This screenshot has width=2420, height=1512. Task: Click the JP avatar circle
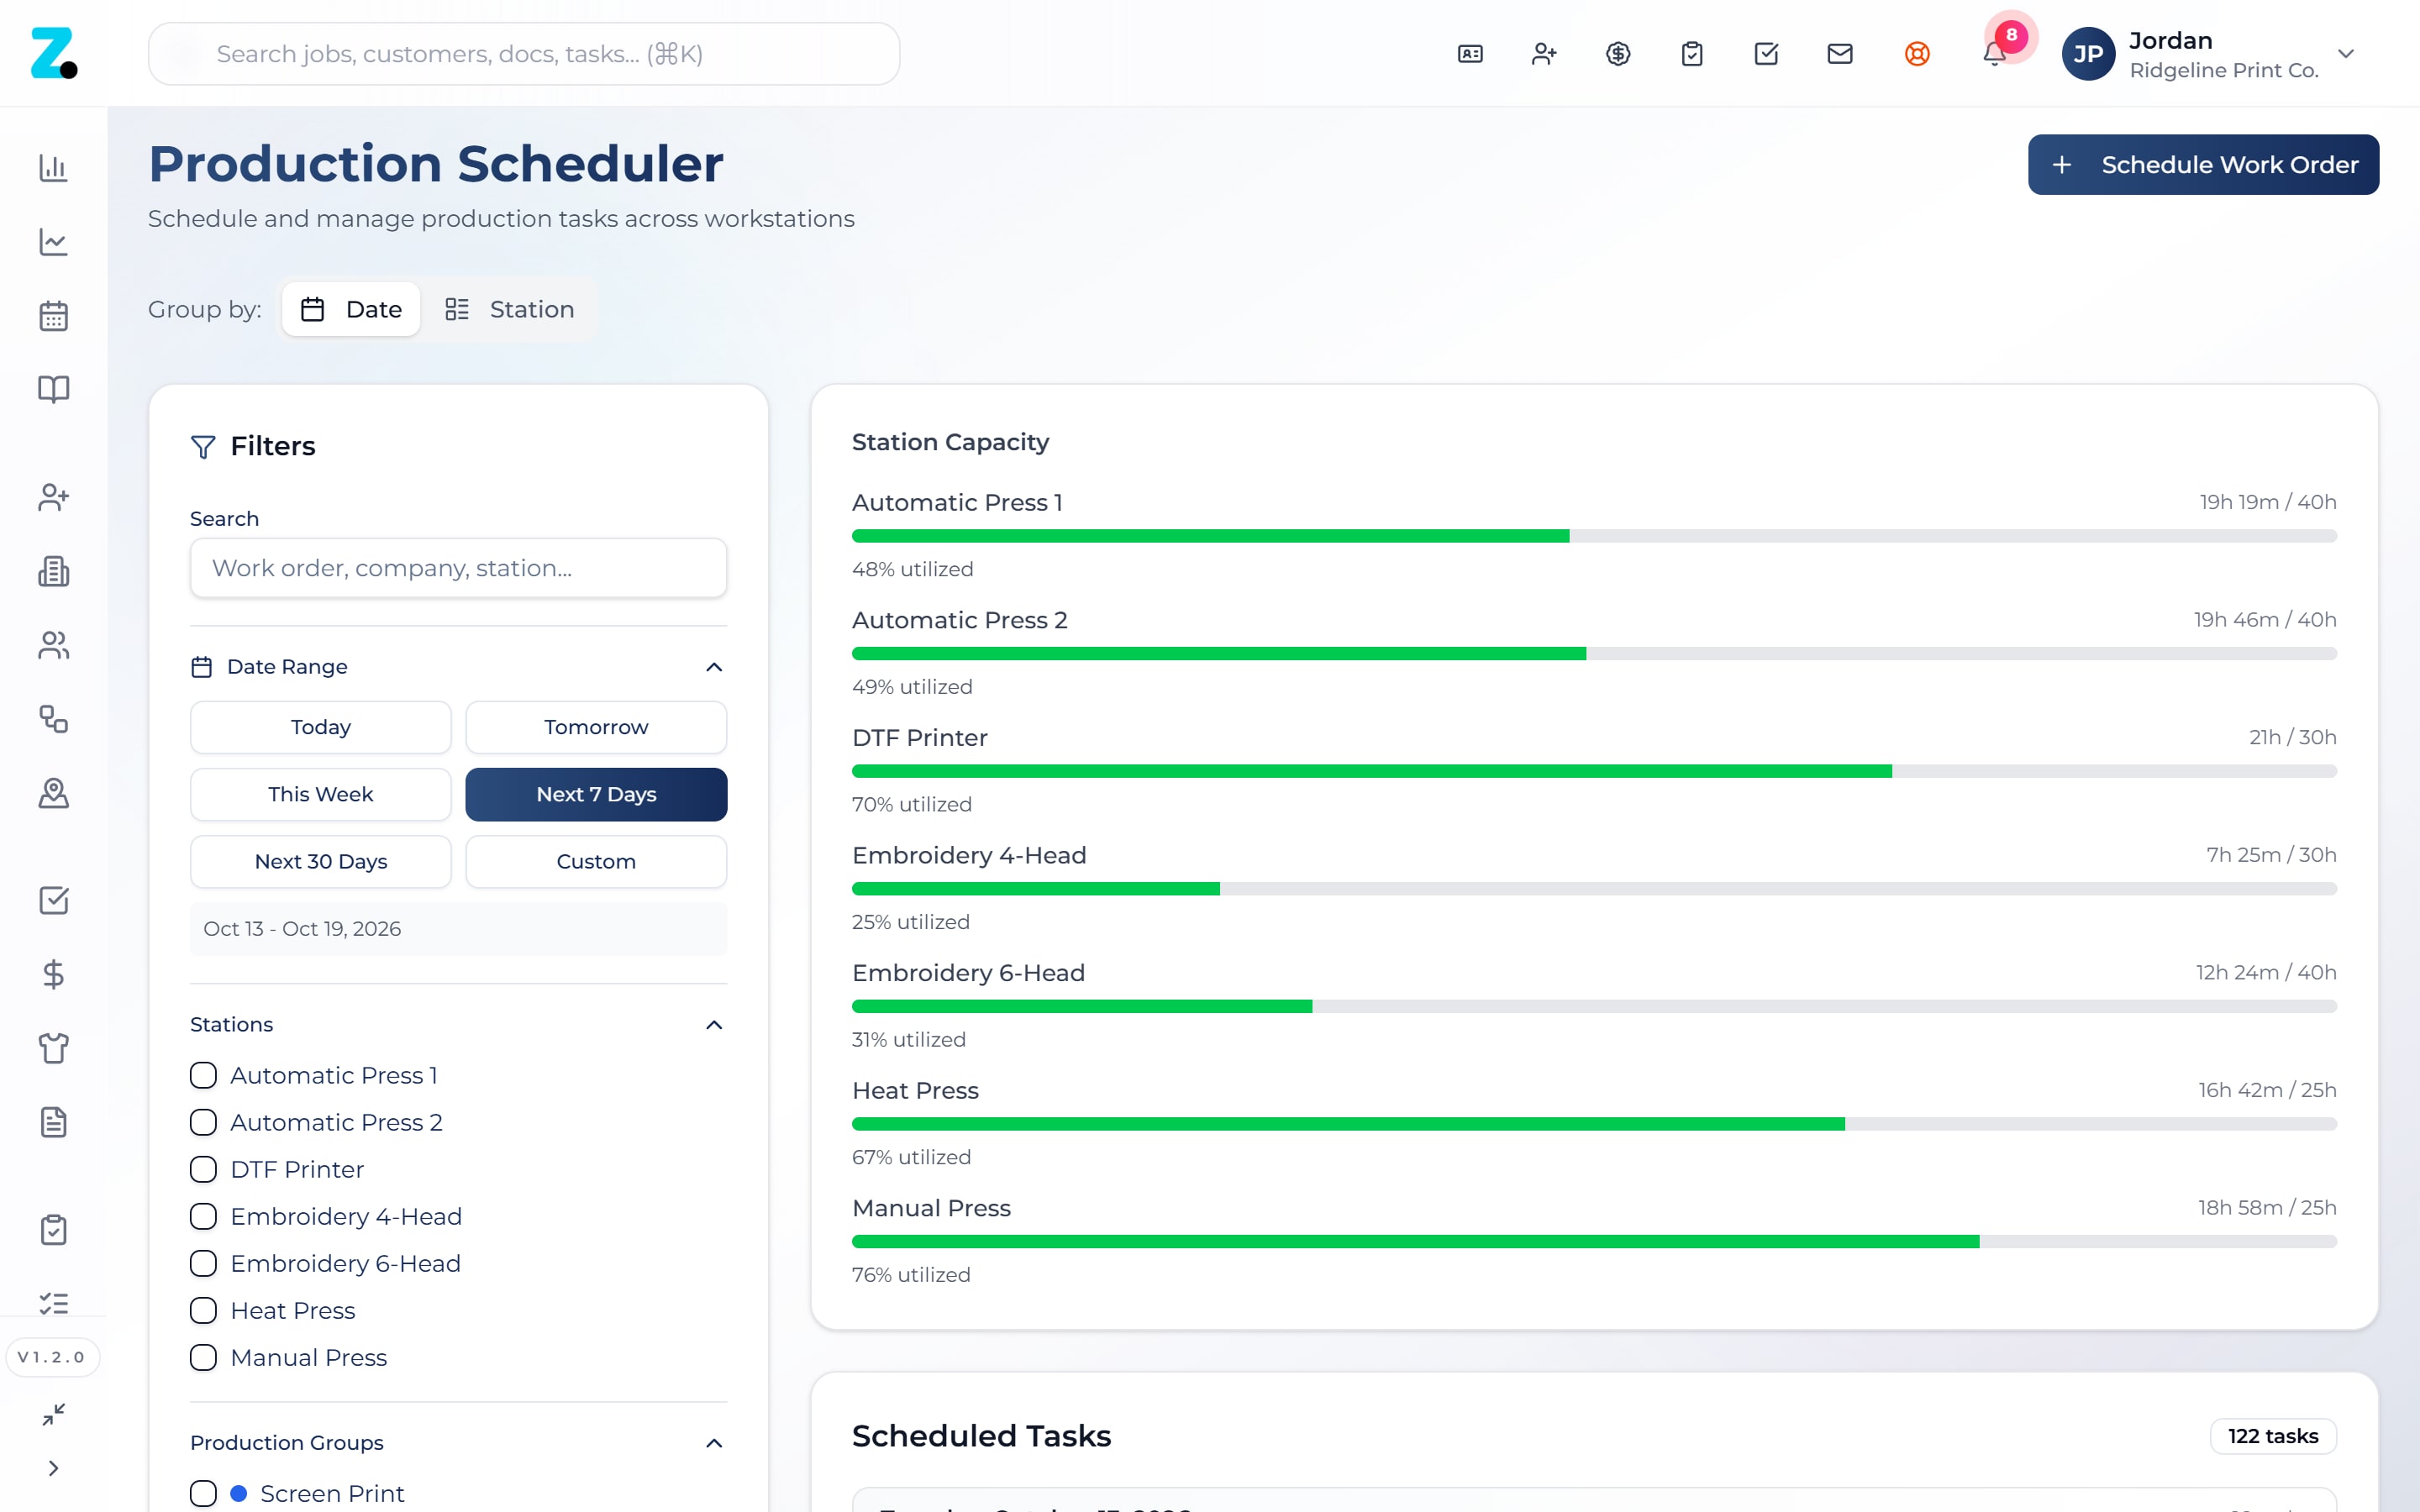point(2088,54)
